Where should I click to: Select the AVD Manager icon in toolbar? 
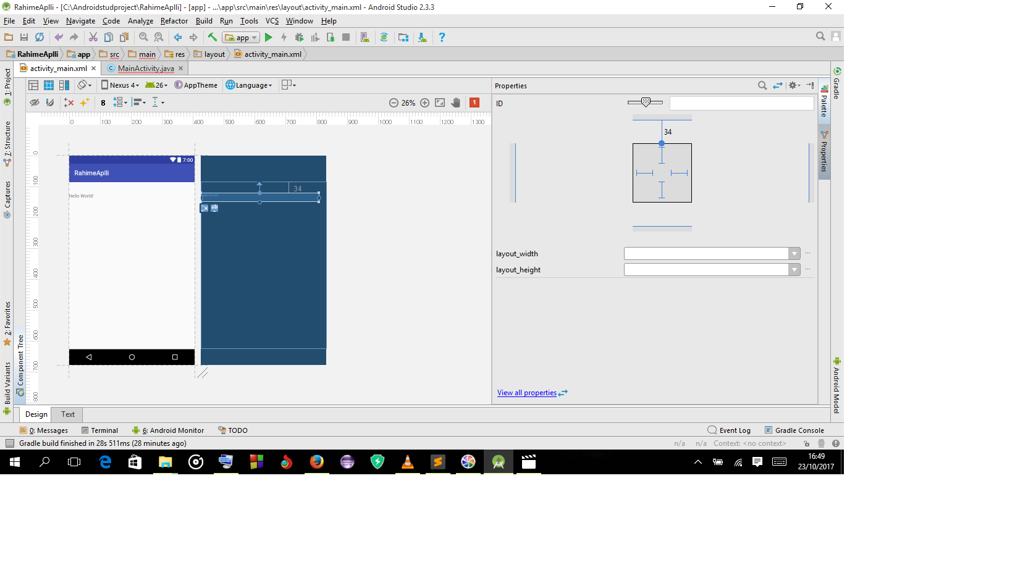pos(364,37)
